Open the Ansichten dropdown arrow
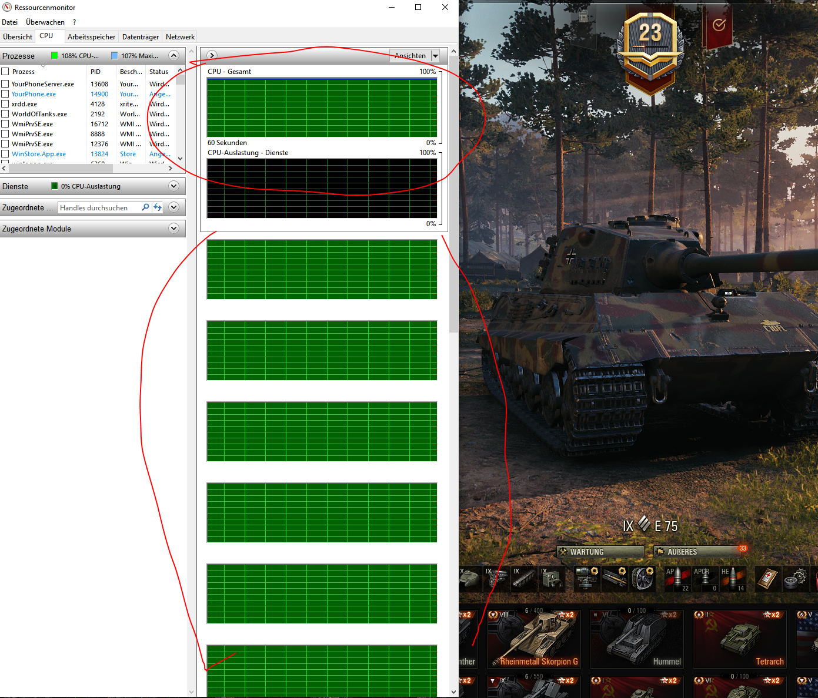Viewport: 818px width, 698px height. (x=435, y=56)
